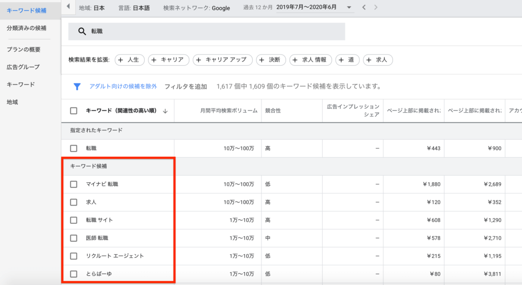
Task: Change language setting 言語: 日本語
Action: 134,8
